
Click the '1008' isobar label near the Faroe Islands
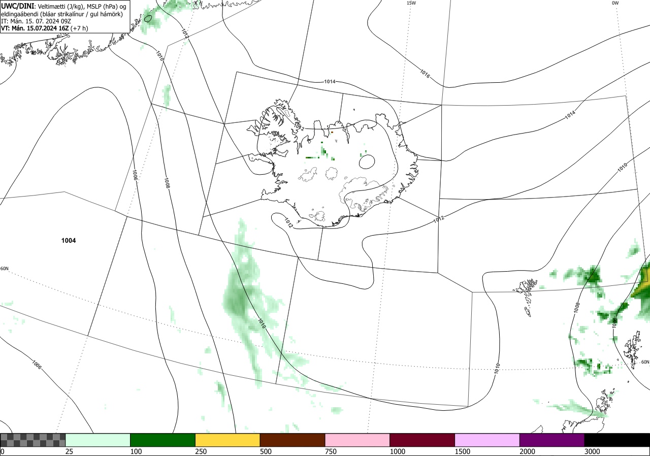pyautogui.click(x=576, y=307)
